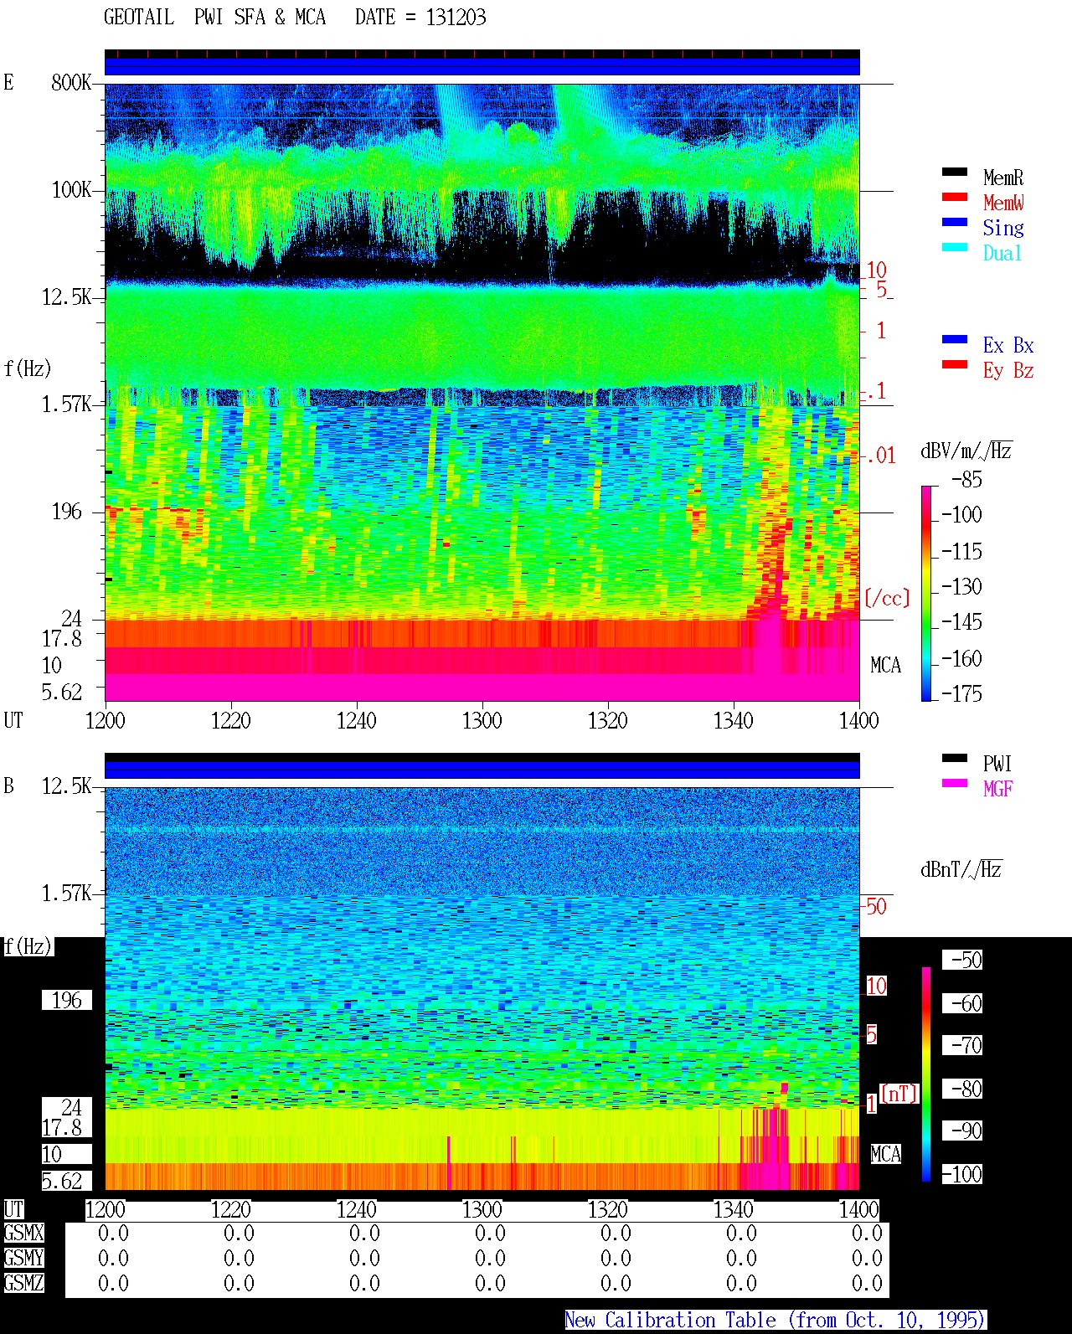The height and width of the screenshot is (1334, 1072).
Task: Click the 1340 UT label under the B spectrogram
Action: pyautogui.click(x=733, y=1209)
